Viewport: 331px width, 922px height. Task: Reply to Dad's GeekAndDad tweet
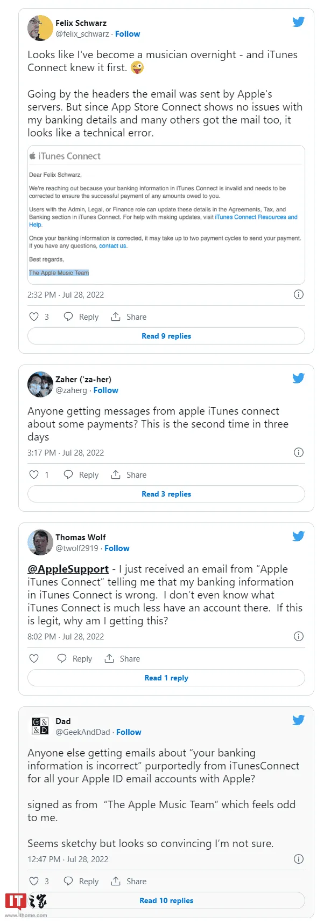tap(81, 881)
